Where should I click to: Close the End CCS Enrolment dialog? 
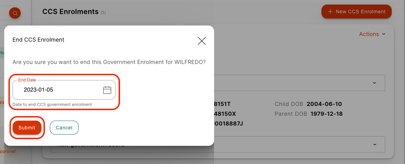201,41
